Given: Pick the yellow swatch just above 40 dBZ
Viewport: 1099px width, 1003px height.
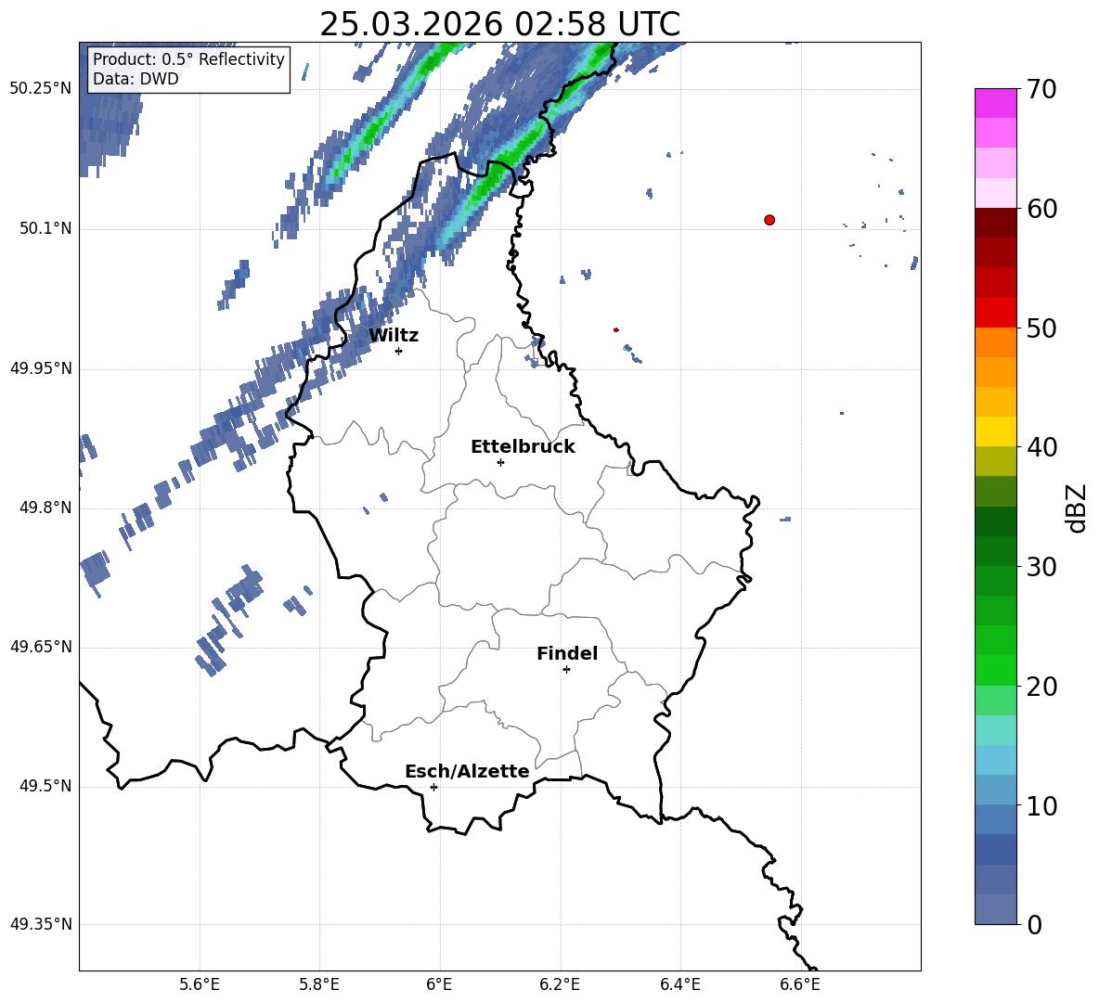Looking at the screenshot, I should coord(995,431).
